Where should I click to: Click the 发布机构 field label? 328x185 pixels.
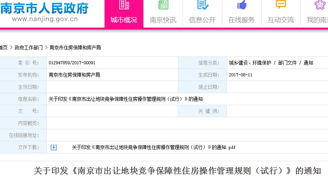tap(28, 75)
